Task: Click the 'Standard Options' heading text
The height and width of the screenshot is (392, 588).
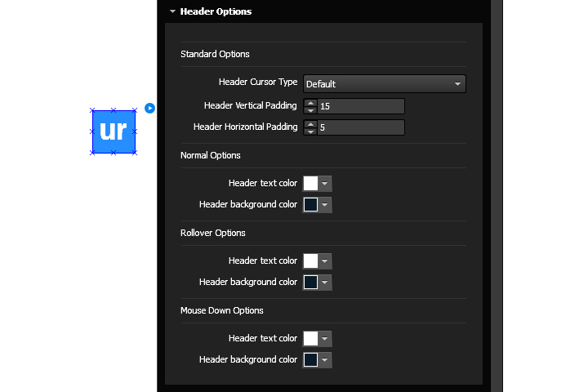Action: 215,54
